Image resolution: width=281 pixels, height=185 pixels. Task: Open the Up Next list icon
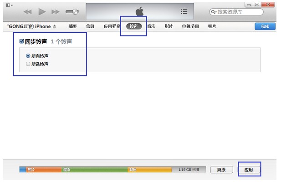tap(184, 12)
